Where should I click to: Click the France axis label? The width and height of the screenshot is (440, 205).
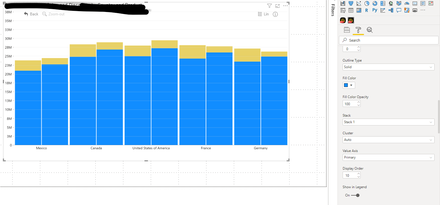tap(206, 148)
